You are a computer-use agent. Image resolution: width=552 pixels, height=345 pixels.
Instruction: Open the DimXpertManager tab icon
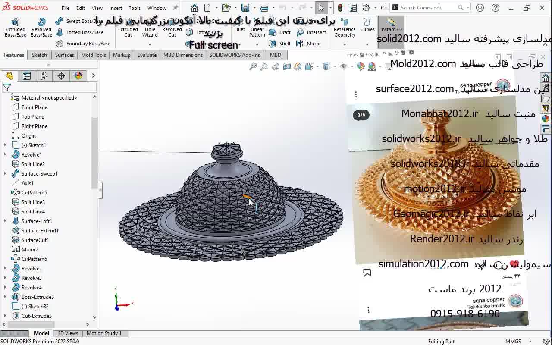point(61,76)
